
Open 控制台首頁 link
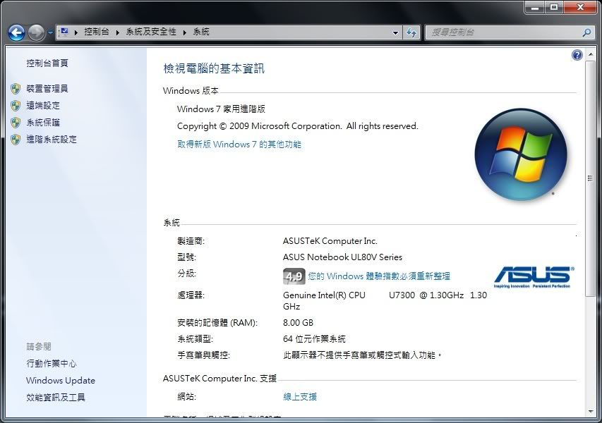pos(47,63)
